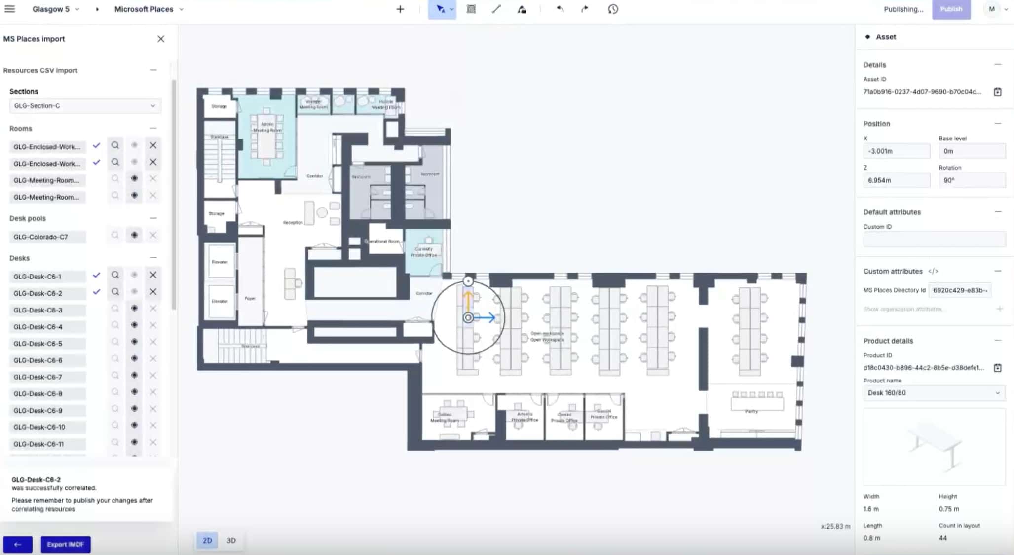Collapse the Desk pools list
This screenshot has width=1014, height=555.
click(x=153, y=218)
